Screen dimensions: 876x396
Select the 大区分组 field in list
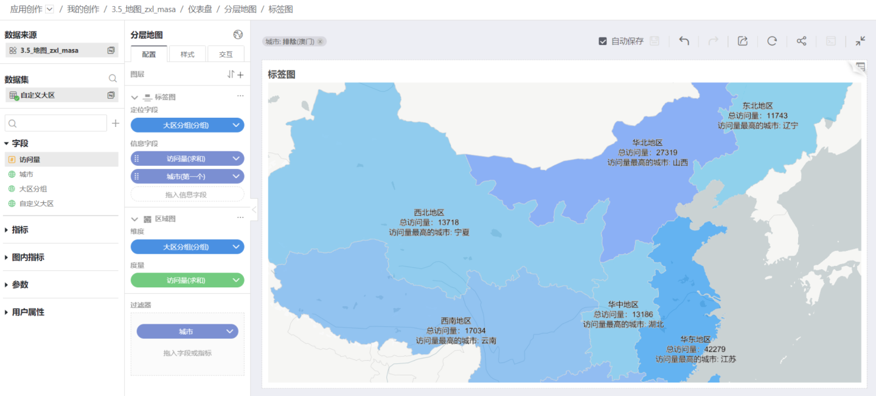(x=33, y=189)
